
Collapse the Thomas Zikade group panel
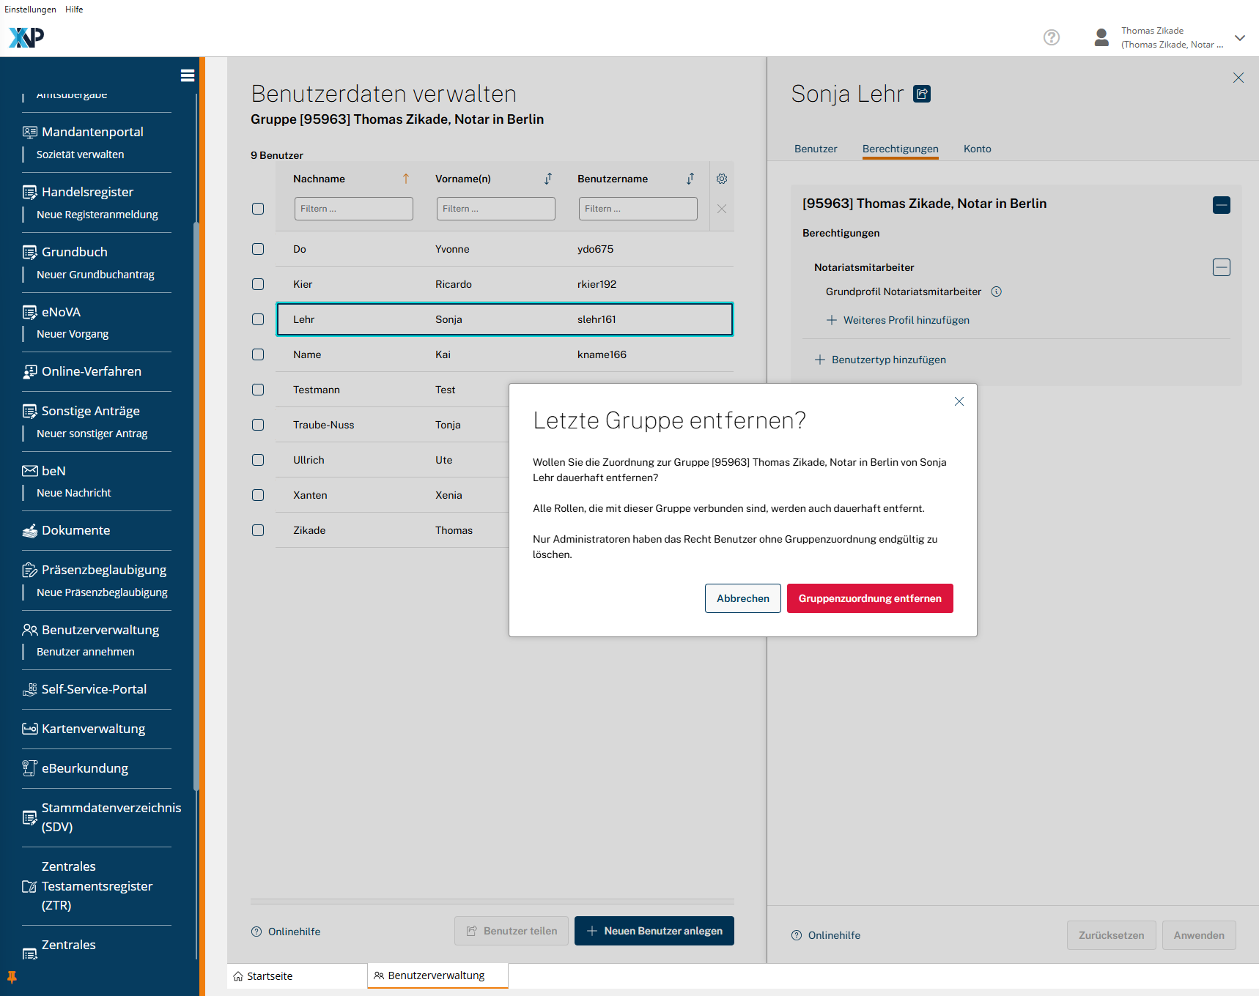coord(1221,205)
